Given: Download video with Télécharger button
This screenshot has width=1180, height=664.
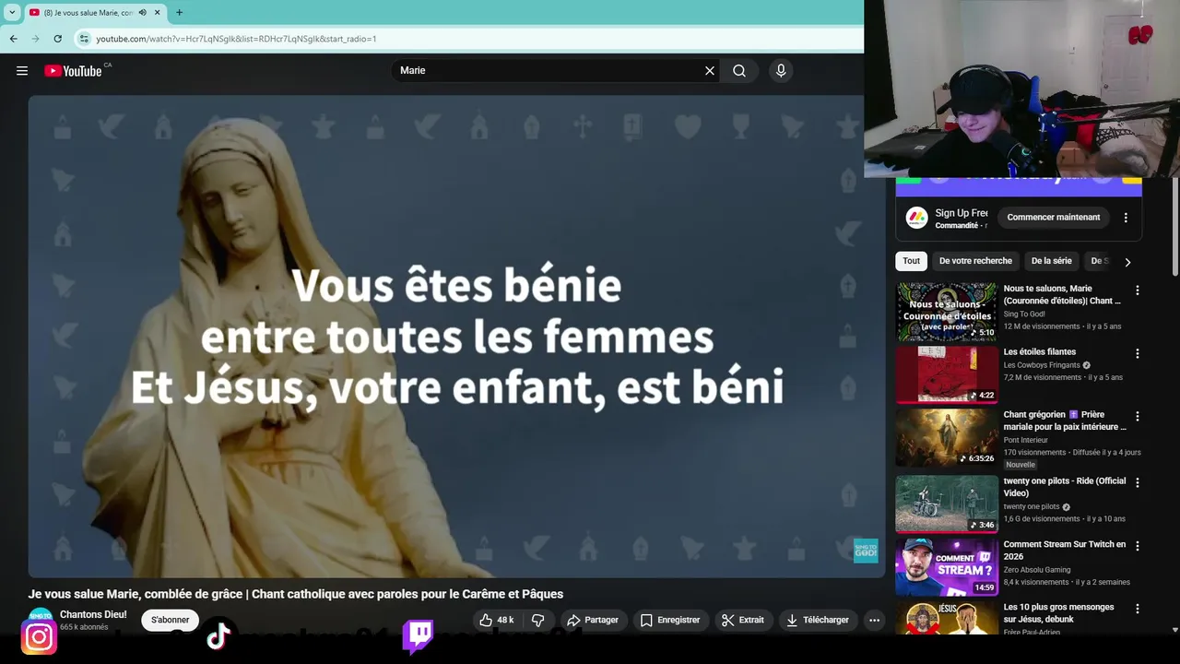Looking at the screenshot, I should click(818, 620).
